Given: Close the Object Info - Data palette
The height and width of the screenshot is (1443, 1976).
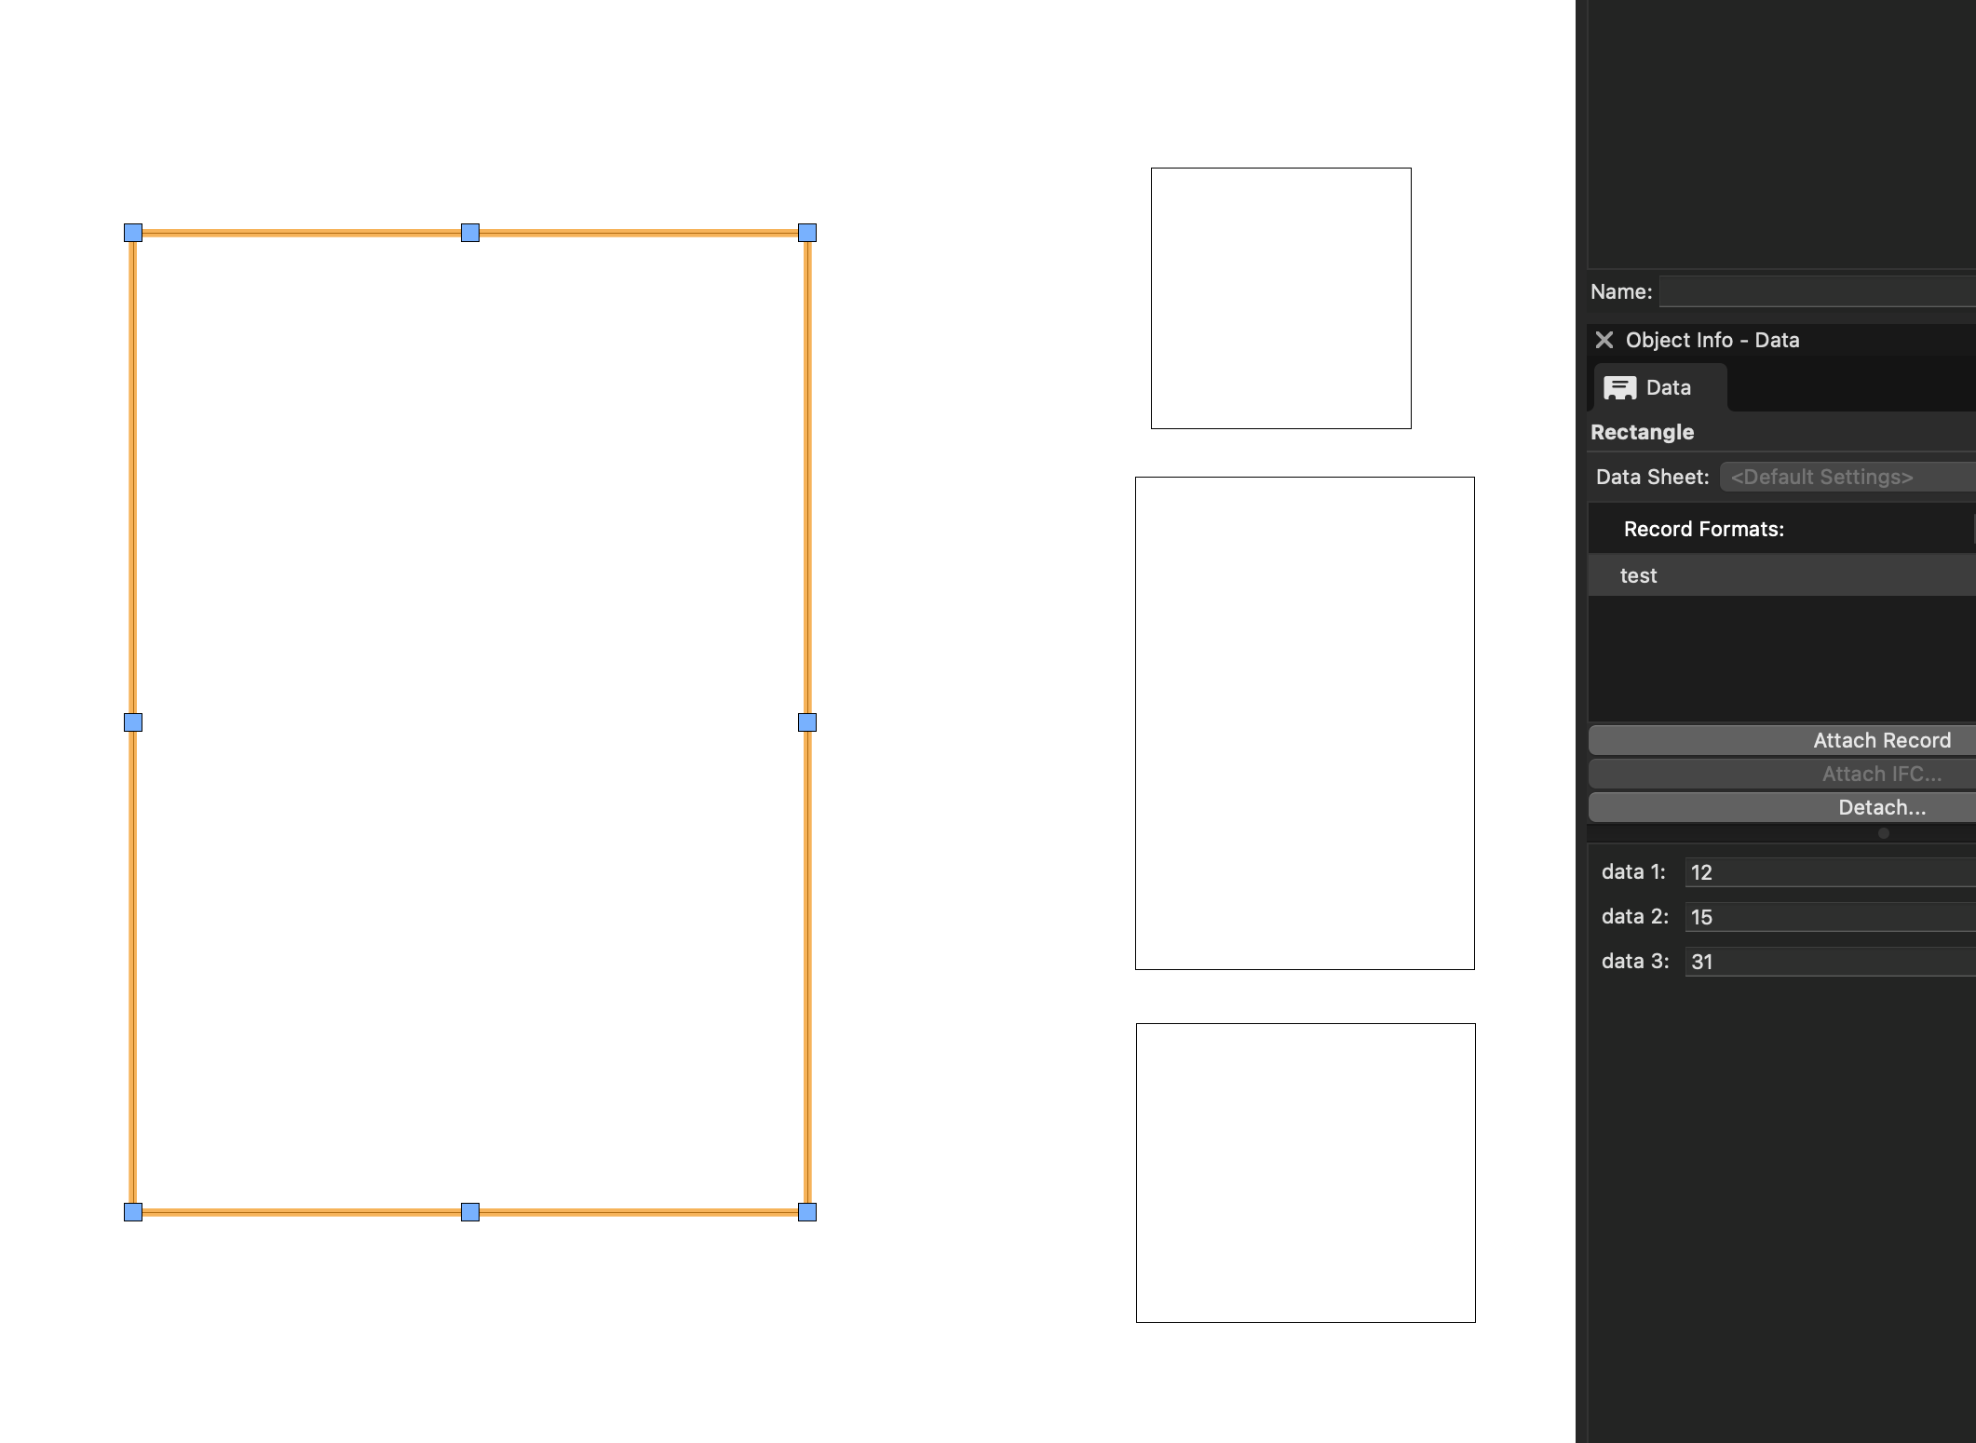Looking at the screenshot, I should coord(1604,340).
